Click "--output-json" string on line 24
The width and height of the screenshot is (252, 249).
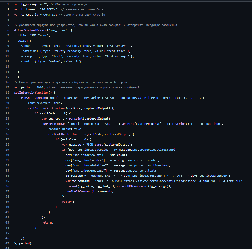point(208,124)
